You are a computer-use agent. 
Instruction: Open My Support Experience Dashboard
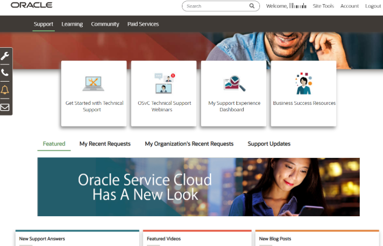(x=234, y=93)
